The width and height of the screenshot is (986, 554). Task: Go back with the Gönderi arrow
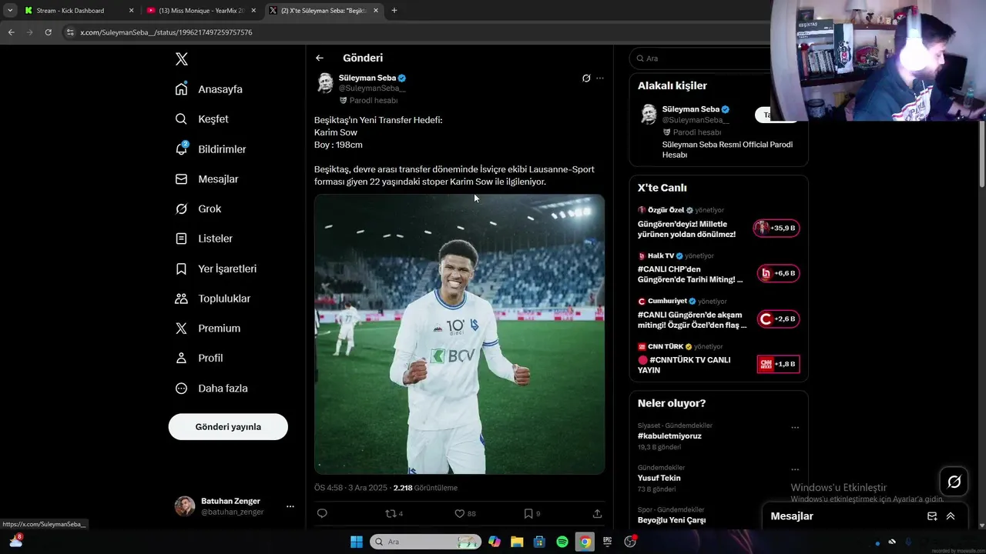(x=320, y=58)
